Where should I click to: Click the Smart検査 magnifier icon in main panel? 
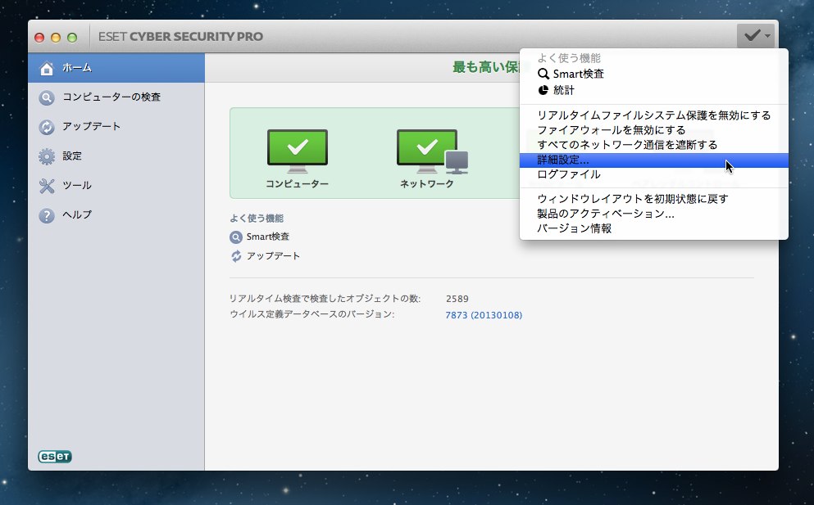click(x=236, y=237)
